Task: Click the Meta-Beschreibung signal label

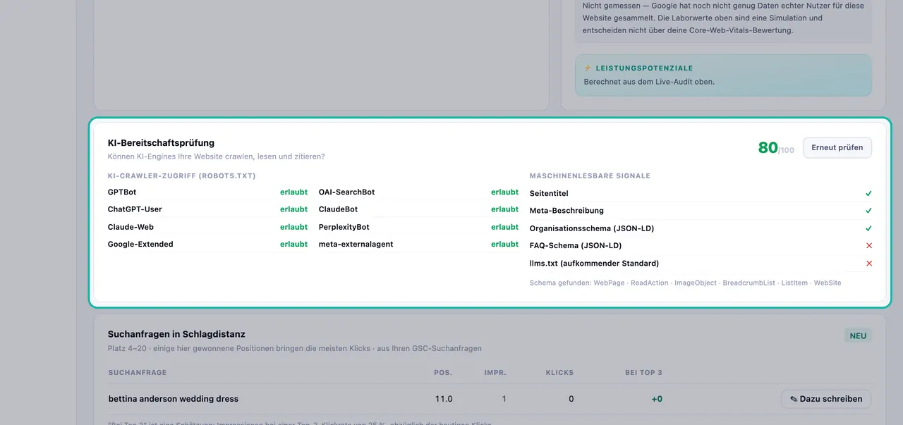Action: (x=566, y=211)
